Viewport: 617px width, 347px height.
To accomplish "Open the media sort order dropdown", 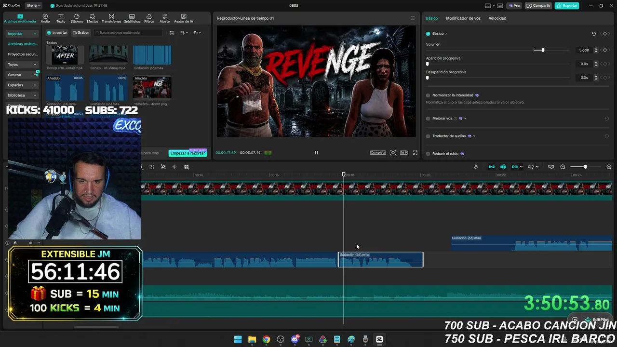I will click(x=184, y=33).
